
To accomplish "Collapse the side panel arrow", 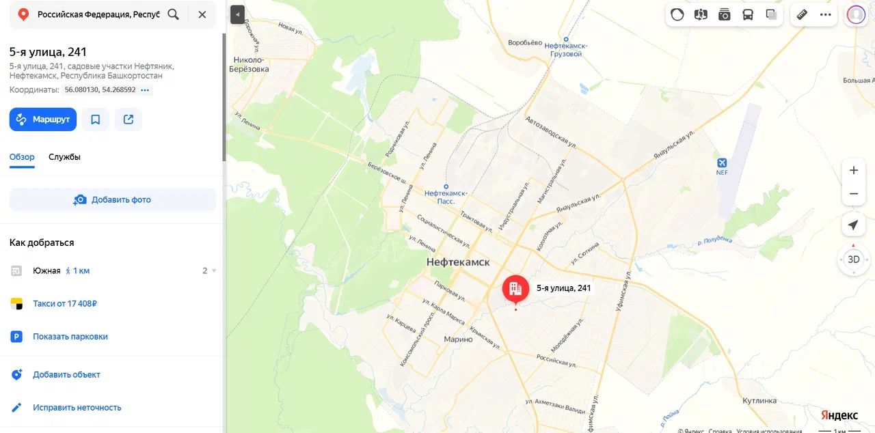I will (237, 14).
